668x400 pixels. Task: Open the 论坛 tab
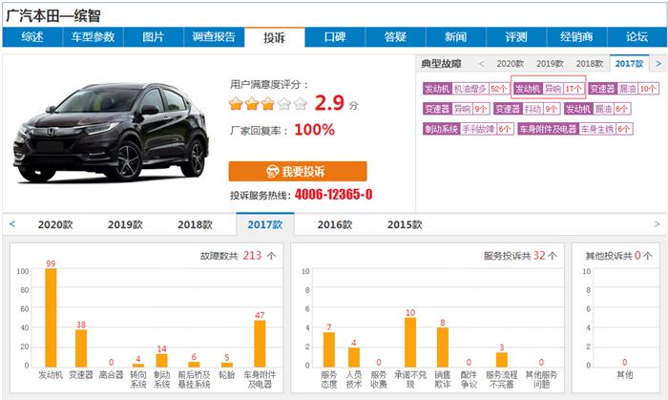(x=637, y=37)
